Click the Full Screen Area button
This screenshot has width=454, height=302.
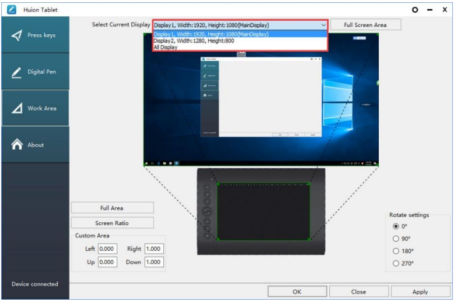365,25
